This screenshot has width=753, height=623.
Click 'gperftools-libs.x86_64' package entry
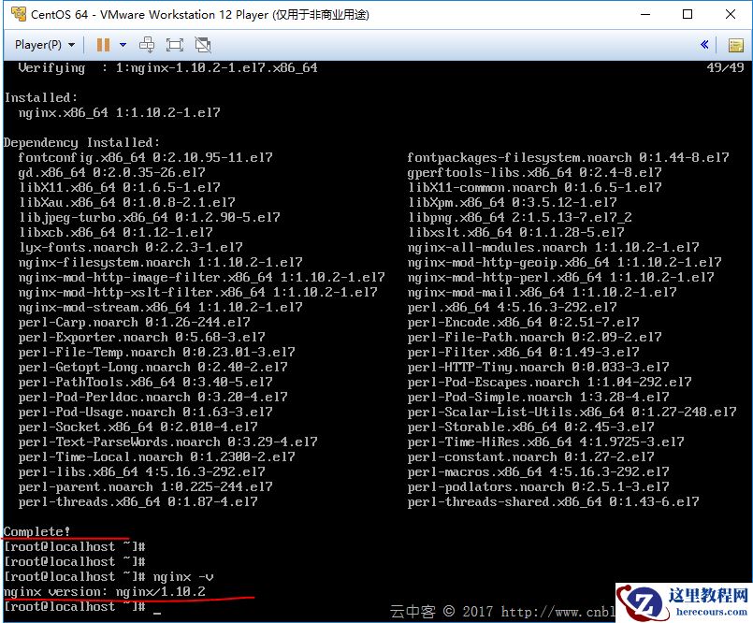point(534,172)
